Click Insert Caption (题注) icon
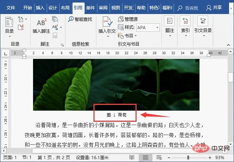This screenshot has height=162, width=234. 169,21
